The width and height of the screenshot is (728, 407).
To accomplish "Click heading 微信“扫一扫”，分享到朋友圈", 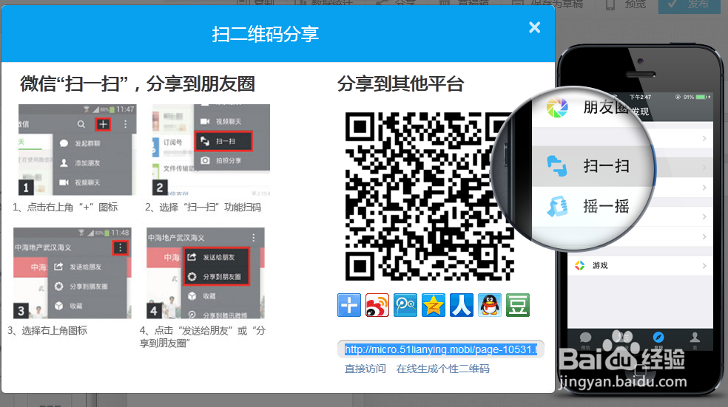I will point(138,84).
